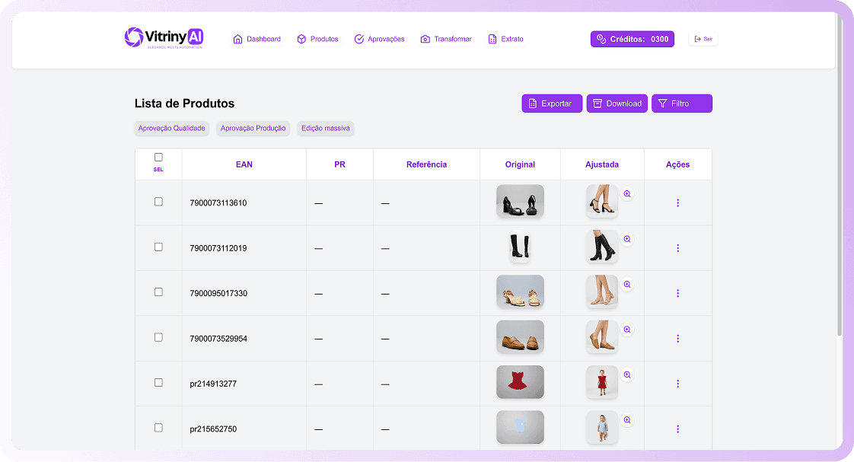This screenshot has width=854, height=462.
Task: Open actions menu for row 7900073113610
Action: point(677,202)
